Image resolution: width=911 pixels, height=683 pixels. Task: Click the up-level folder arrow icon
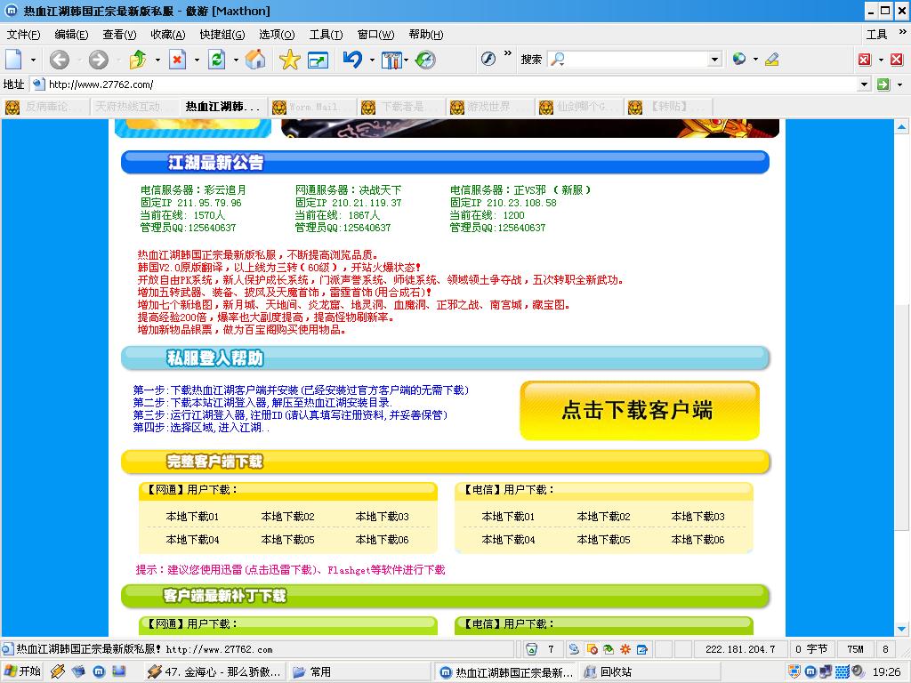[138, 60]
